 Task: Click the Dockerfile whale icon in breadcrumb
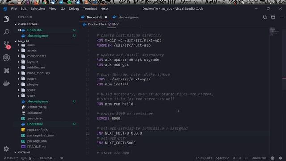click(x=84, y=24)
